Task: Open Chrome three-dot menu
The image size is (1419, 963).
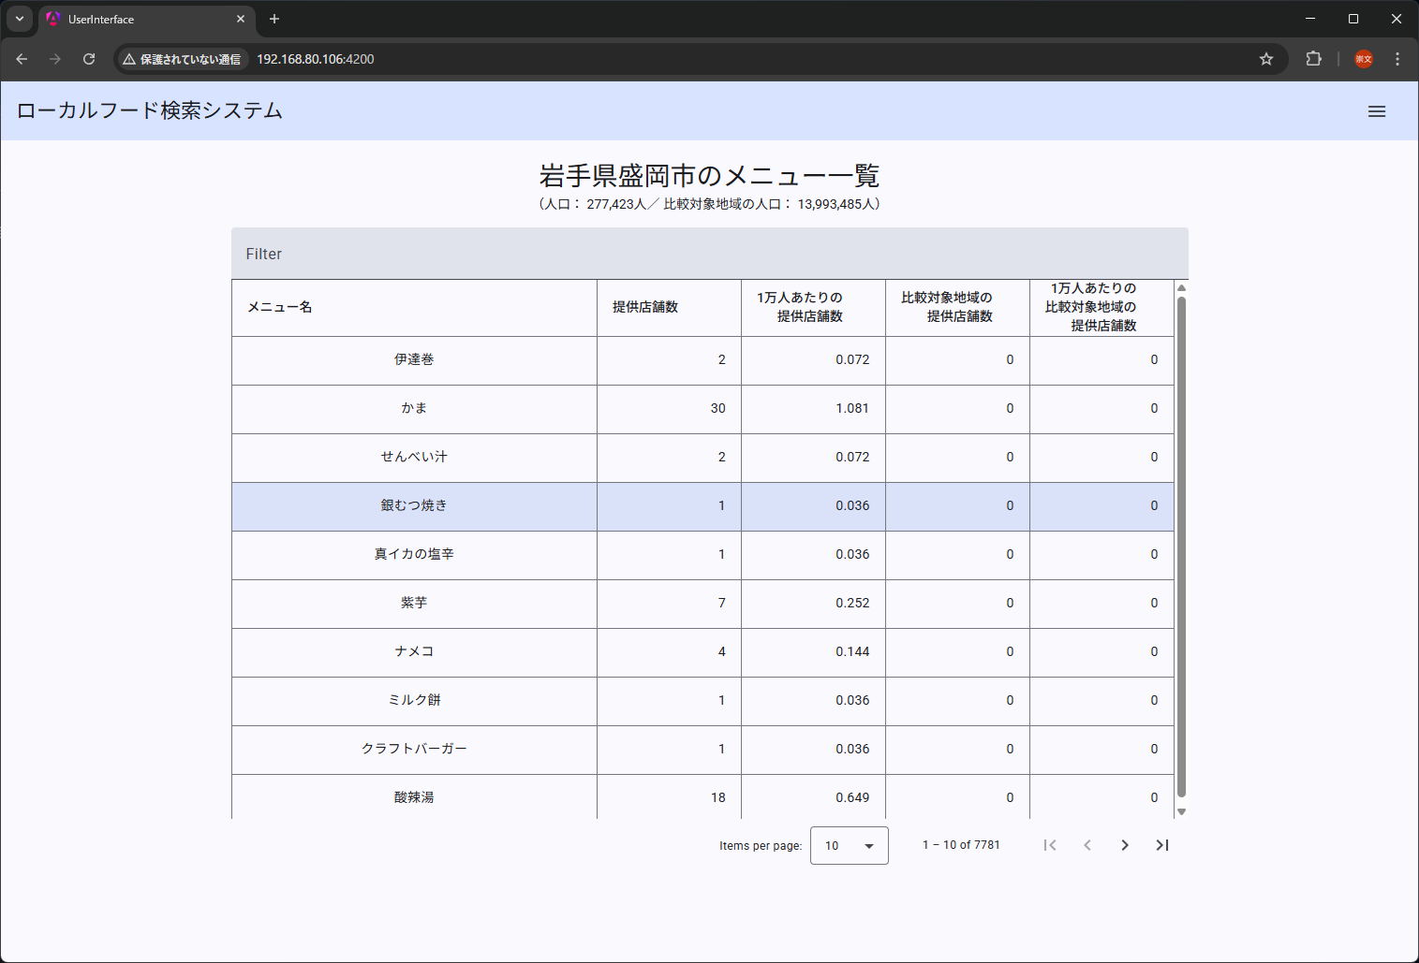Action: [1397, 59]
